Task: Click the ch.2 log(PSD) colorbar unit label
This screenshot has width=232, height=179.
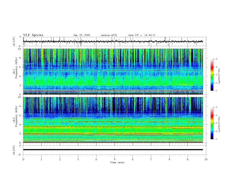Action: click(x=219, y=123)
